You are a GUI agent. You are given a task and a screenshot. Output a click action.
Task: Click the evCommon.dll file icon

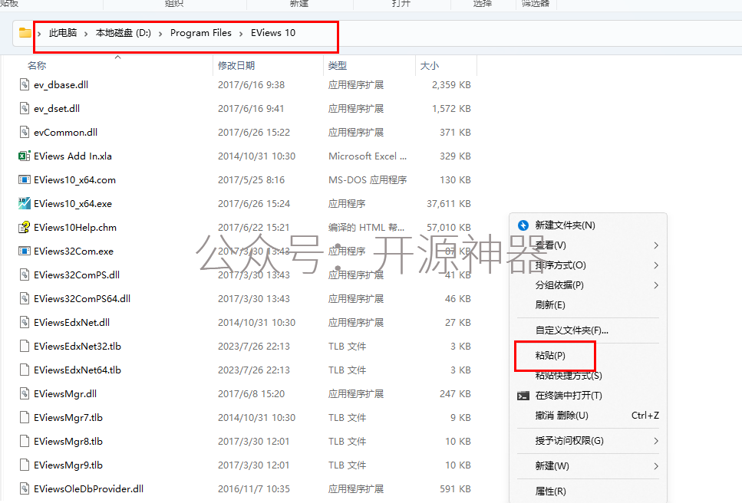tap(25, 132)
